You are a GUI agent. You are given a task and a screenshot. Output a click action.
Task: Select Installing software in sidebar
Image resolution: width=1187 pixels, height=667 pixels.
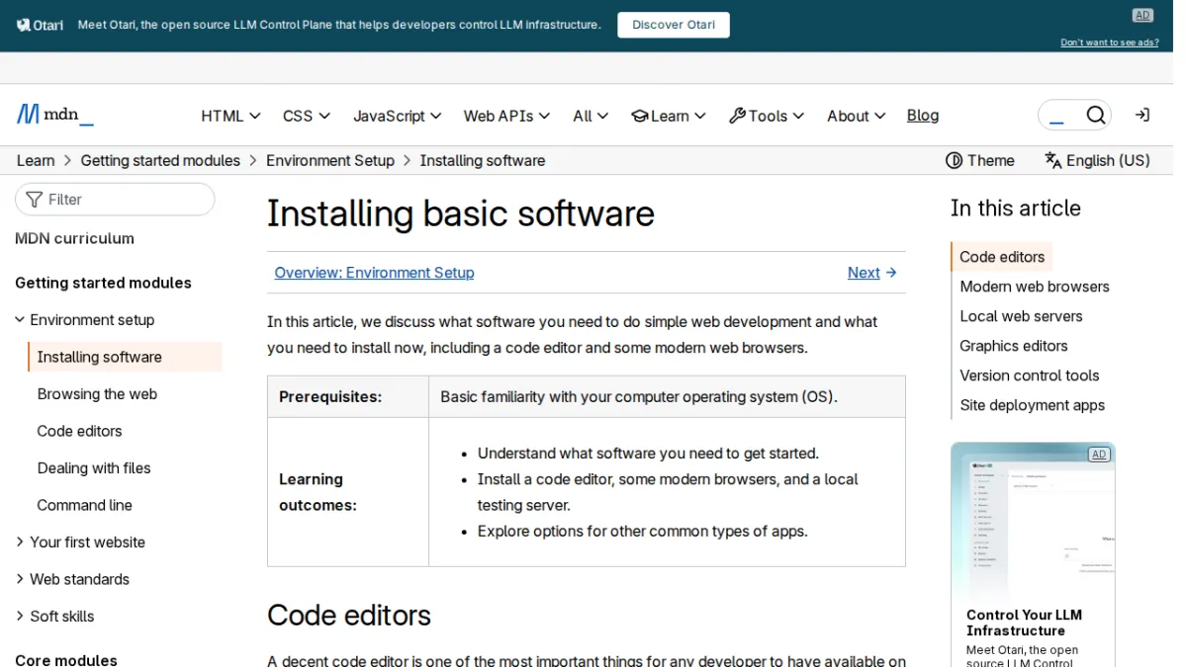click(x=126, y=357)
